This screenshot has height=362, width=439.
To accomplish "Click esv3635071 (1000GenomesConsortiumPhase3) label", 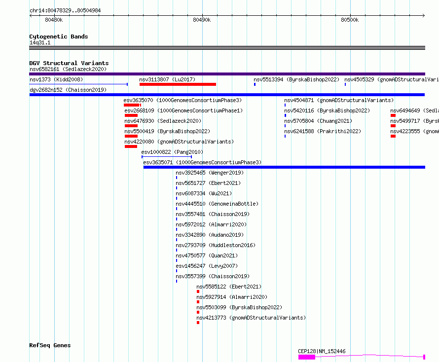I will tap(202, 162).
